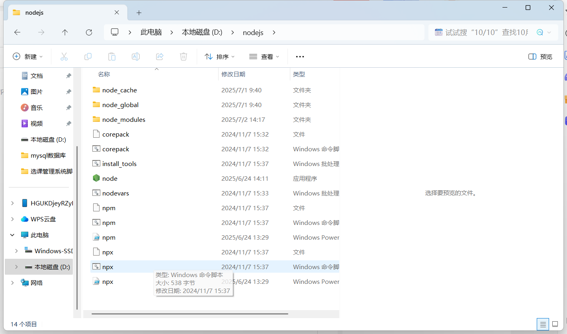567x334 pixels.
Task: Select the npm PowerShell script icon
Action: pos(96,237)
